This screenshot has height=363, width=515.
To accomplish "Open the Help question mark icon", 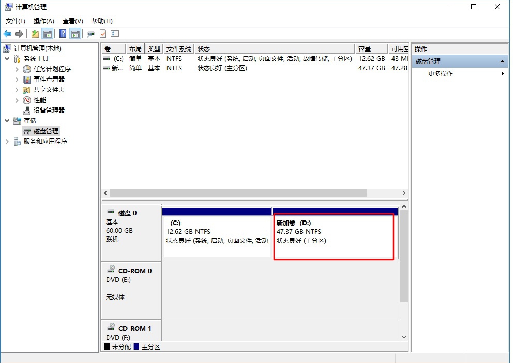I will click(x=63, y=34).
